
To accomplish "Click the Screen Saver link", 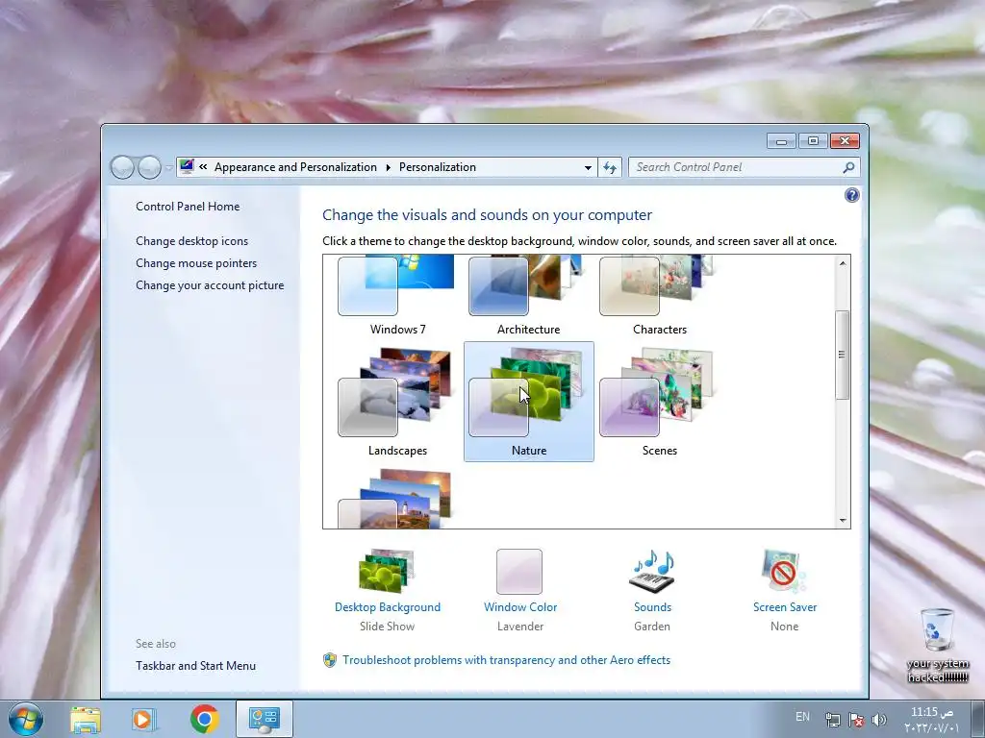I will pos(785,607).
